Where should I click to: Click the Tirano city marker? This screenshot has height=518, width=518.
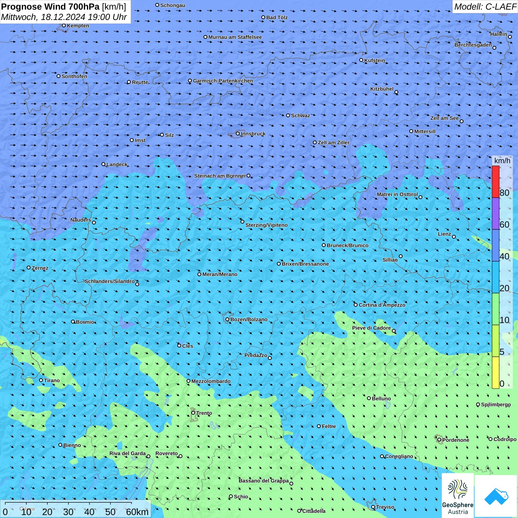(x=41, y=380)
